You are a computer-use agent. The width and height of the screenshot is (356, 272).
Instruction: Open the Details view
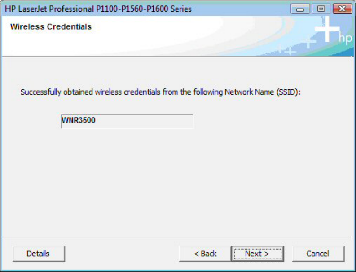[x=39, y=254]
